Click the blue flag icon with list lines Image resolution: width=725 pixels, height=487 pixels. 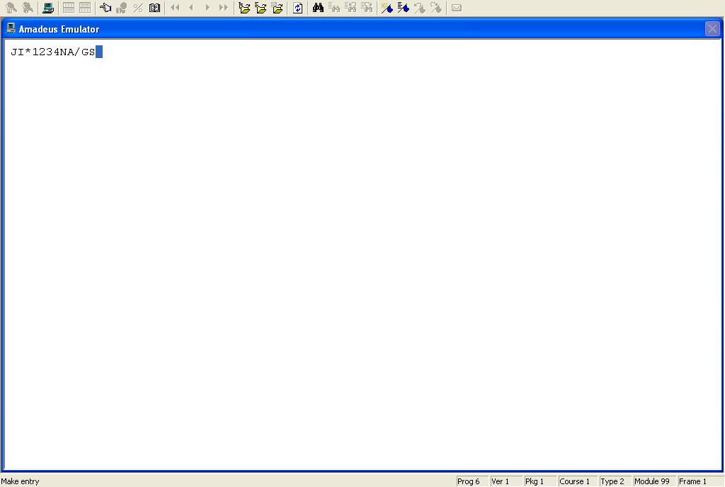pos(403,8)
